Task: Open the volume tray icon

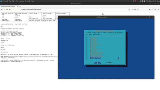Action: click(140, 1)
